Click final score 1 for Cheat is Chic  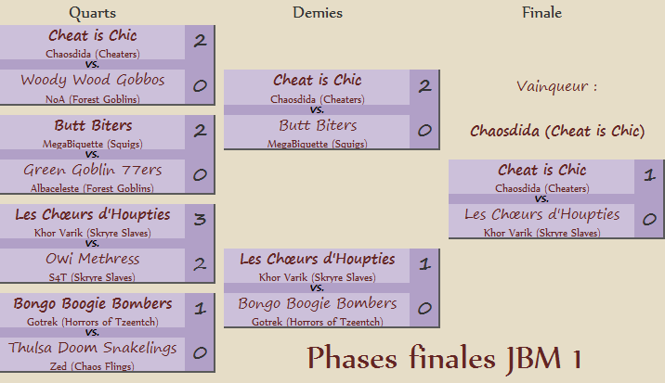click(649, 175)
